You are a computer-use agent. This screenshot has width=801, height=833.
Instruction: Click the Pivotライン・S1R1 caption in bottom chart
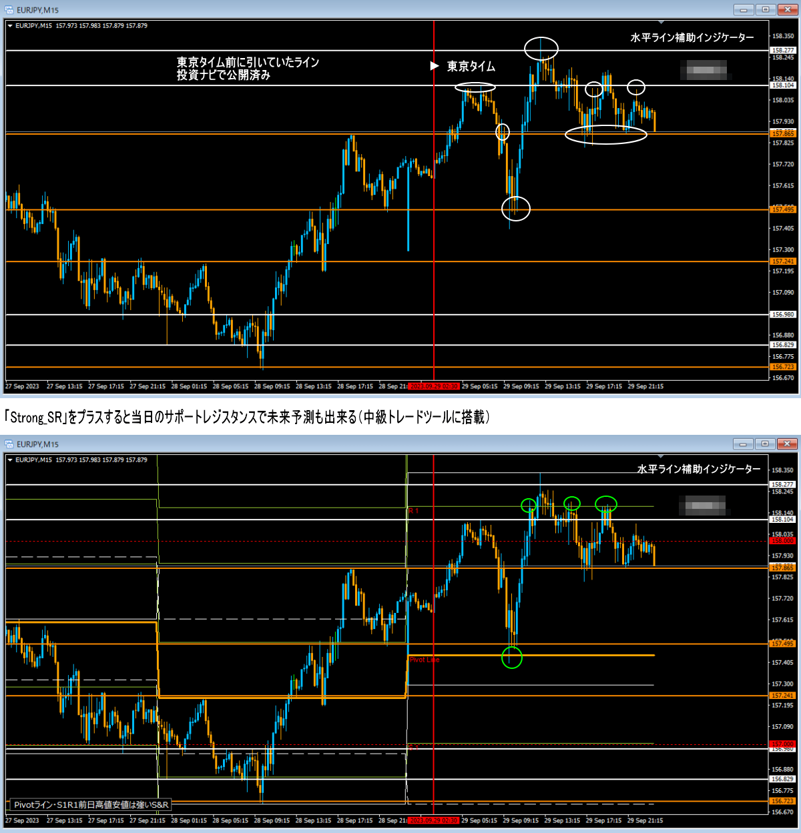(91, 805)
